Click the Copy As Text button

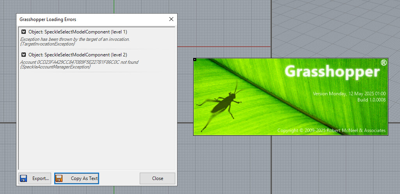click(x=76, y=178)
